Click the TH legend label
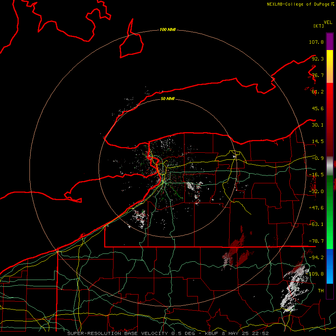 (321, 291)
